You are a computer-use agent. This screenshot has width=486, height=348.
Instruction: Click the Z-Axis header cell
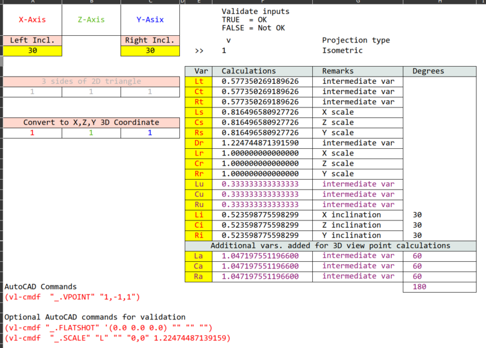[x=91, y=20]
